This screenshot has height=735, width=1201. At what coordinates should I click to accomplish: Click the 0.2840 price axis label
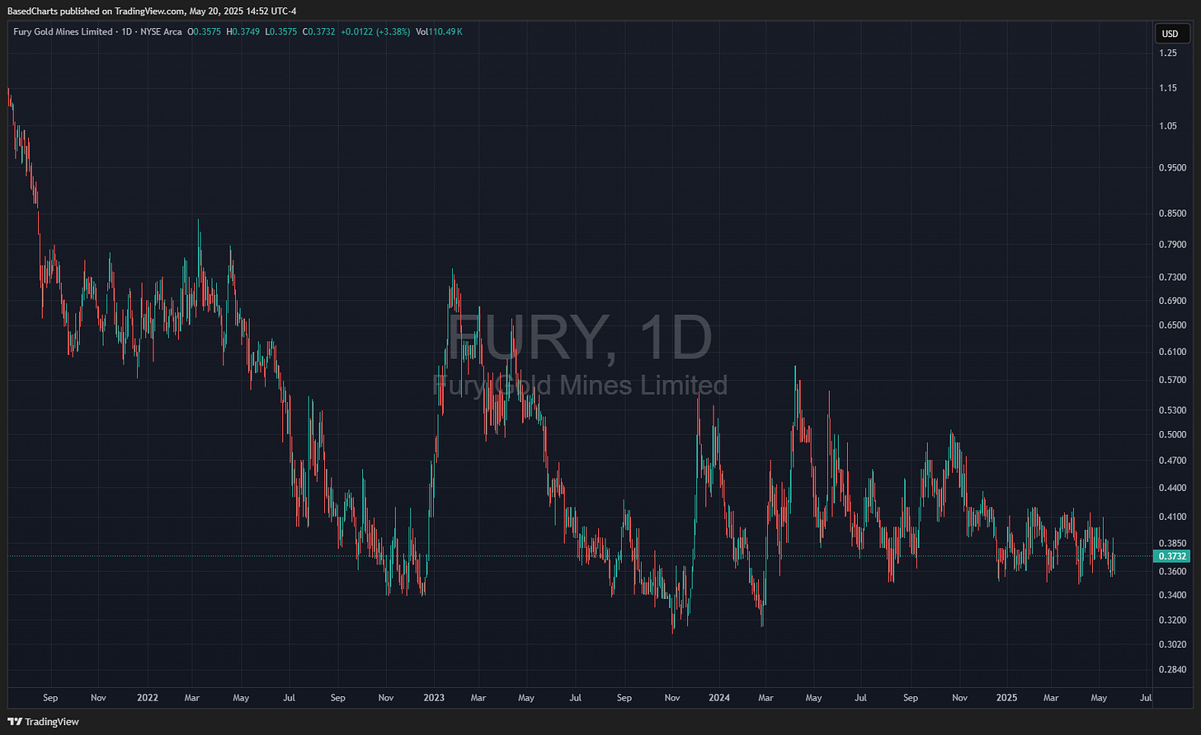pyautogui.click(x=1172, y=669)
